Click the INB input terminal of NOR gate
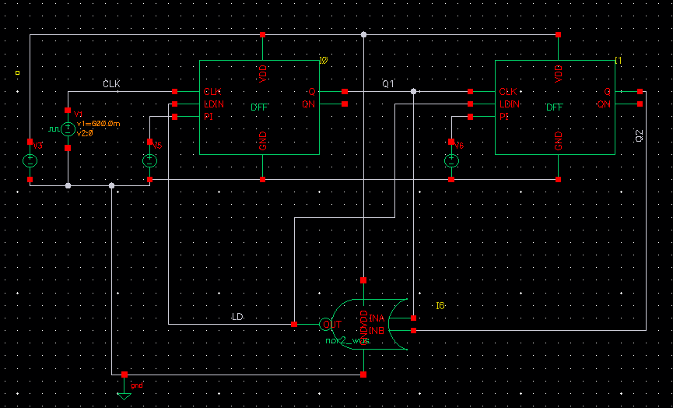The height and width of the screenshot is (408, 673). [x=413, y=331]
